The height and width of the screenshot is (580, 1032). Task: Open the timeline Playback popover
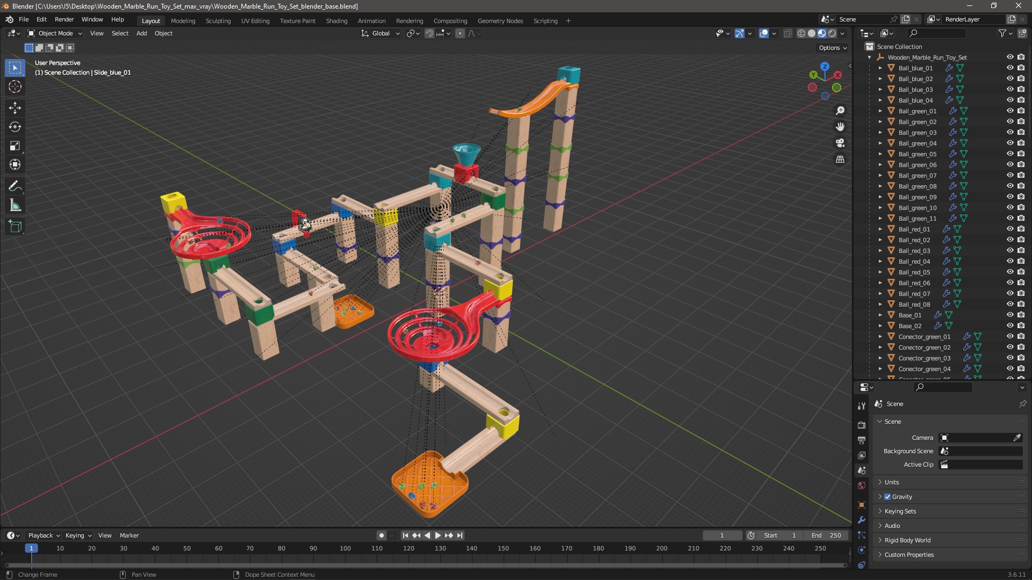pyautogui.click(x=44, y=535)
